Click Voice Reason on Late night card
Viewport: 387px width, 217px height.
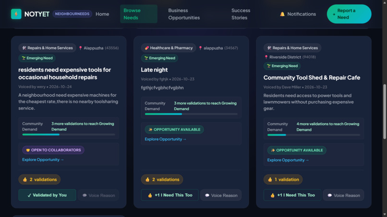pyautogui.click(x=221, y=195)
